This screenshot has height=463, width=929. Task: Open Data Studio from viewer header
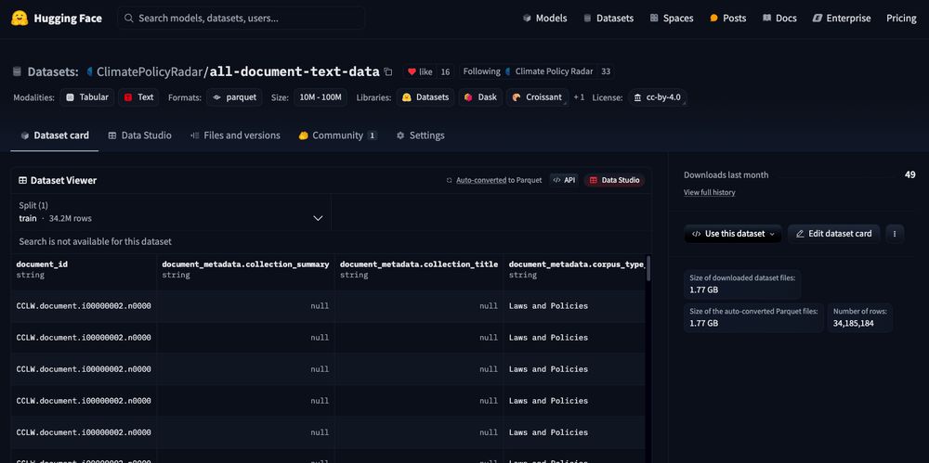(x=614, y=180)
